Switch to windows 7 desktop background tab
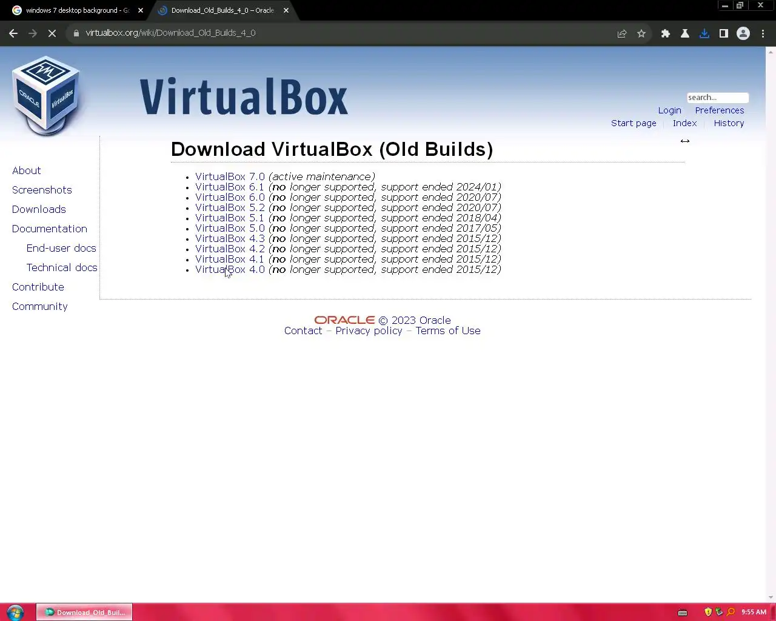 78,10
